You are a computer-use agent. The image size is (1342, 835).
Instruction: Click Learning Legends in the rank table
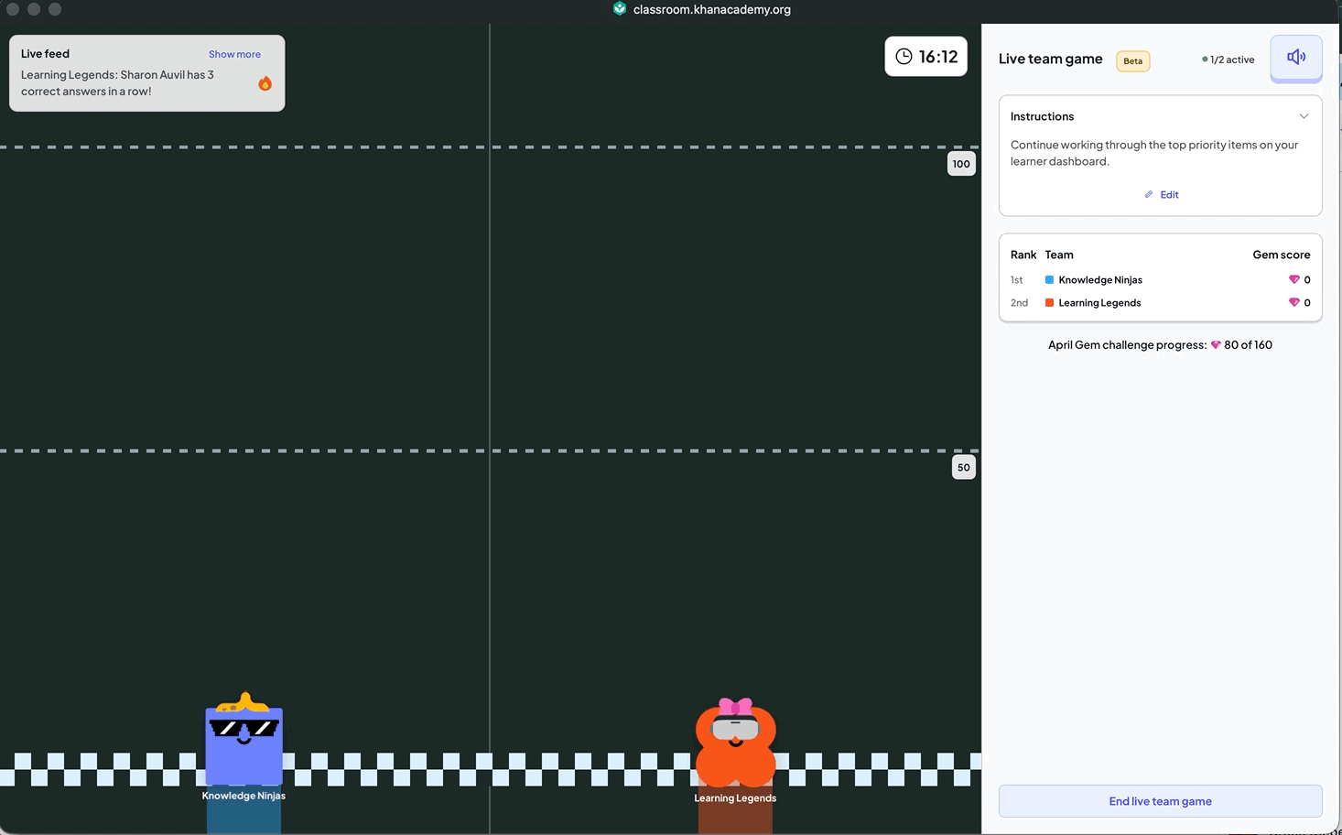[x=1099, y=303]
